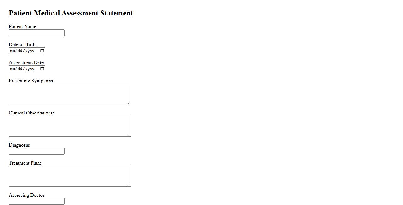Click inside the Clinical Observations text area

(x=70, y=126)
